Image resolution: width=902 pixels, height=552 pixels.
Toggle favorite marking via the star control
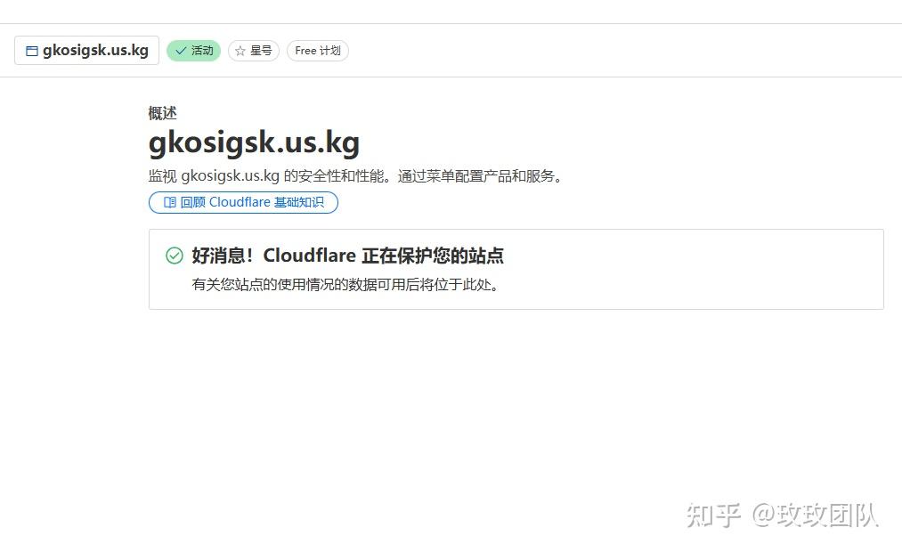pos(253,51)
